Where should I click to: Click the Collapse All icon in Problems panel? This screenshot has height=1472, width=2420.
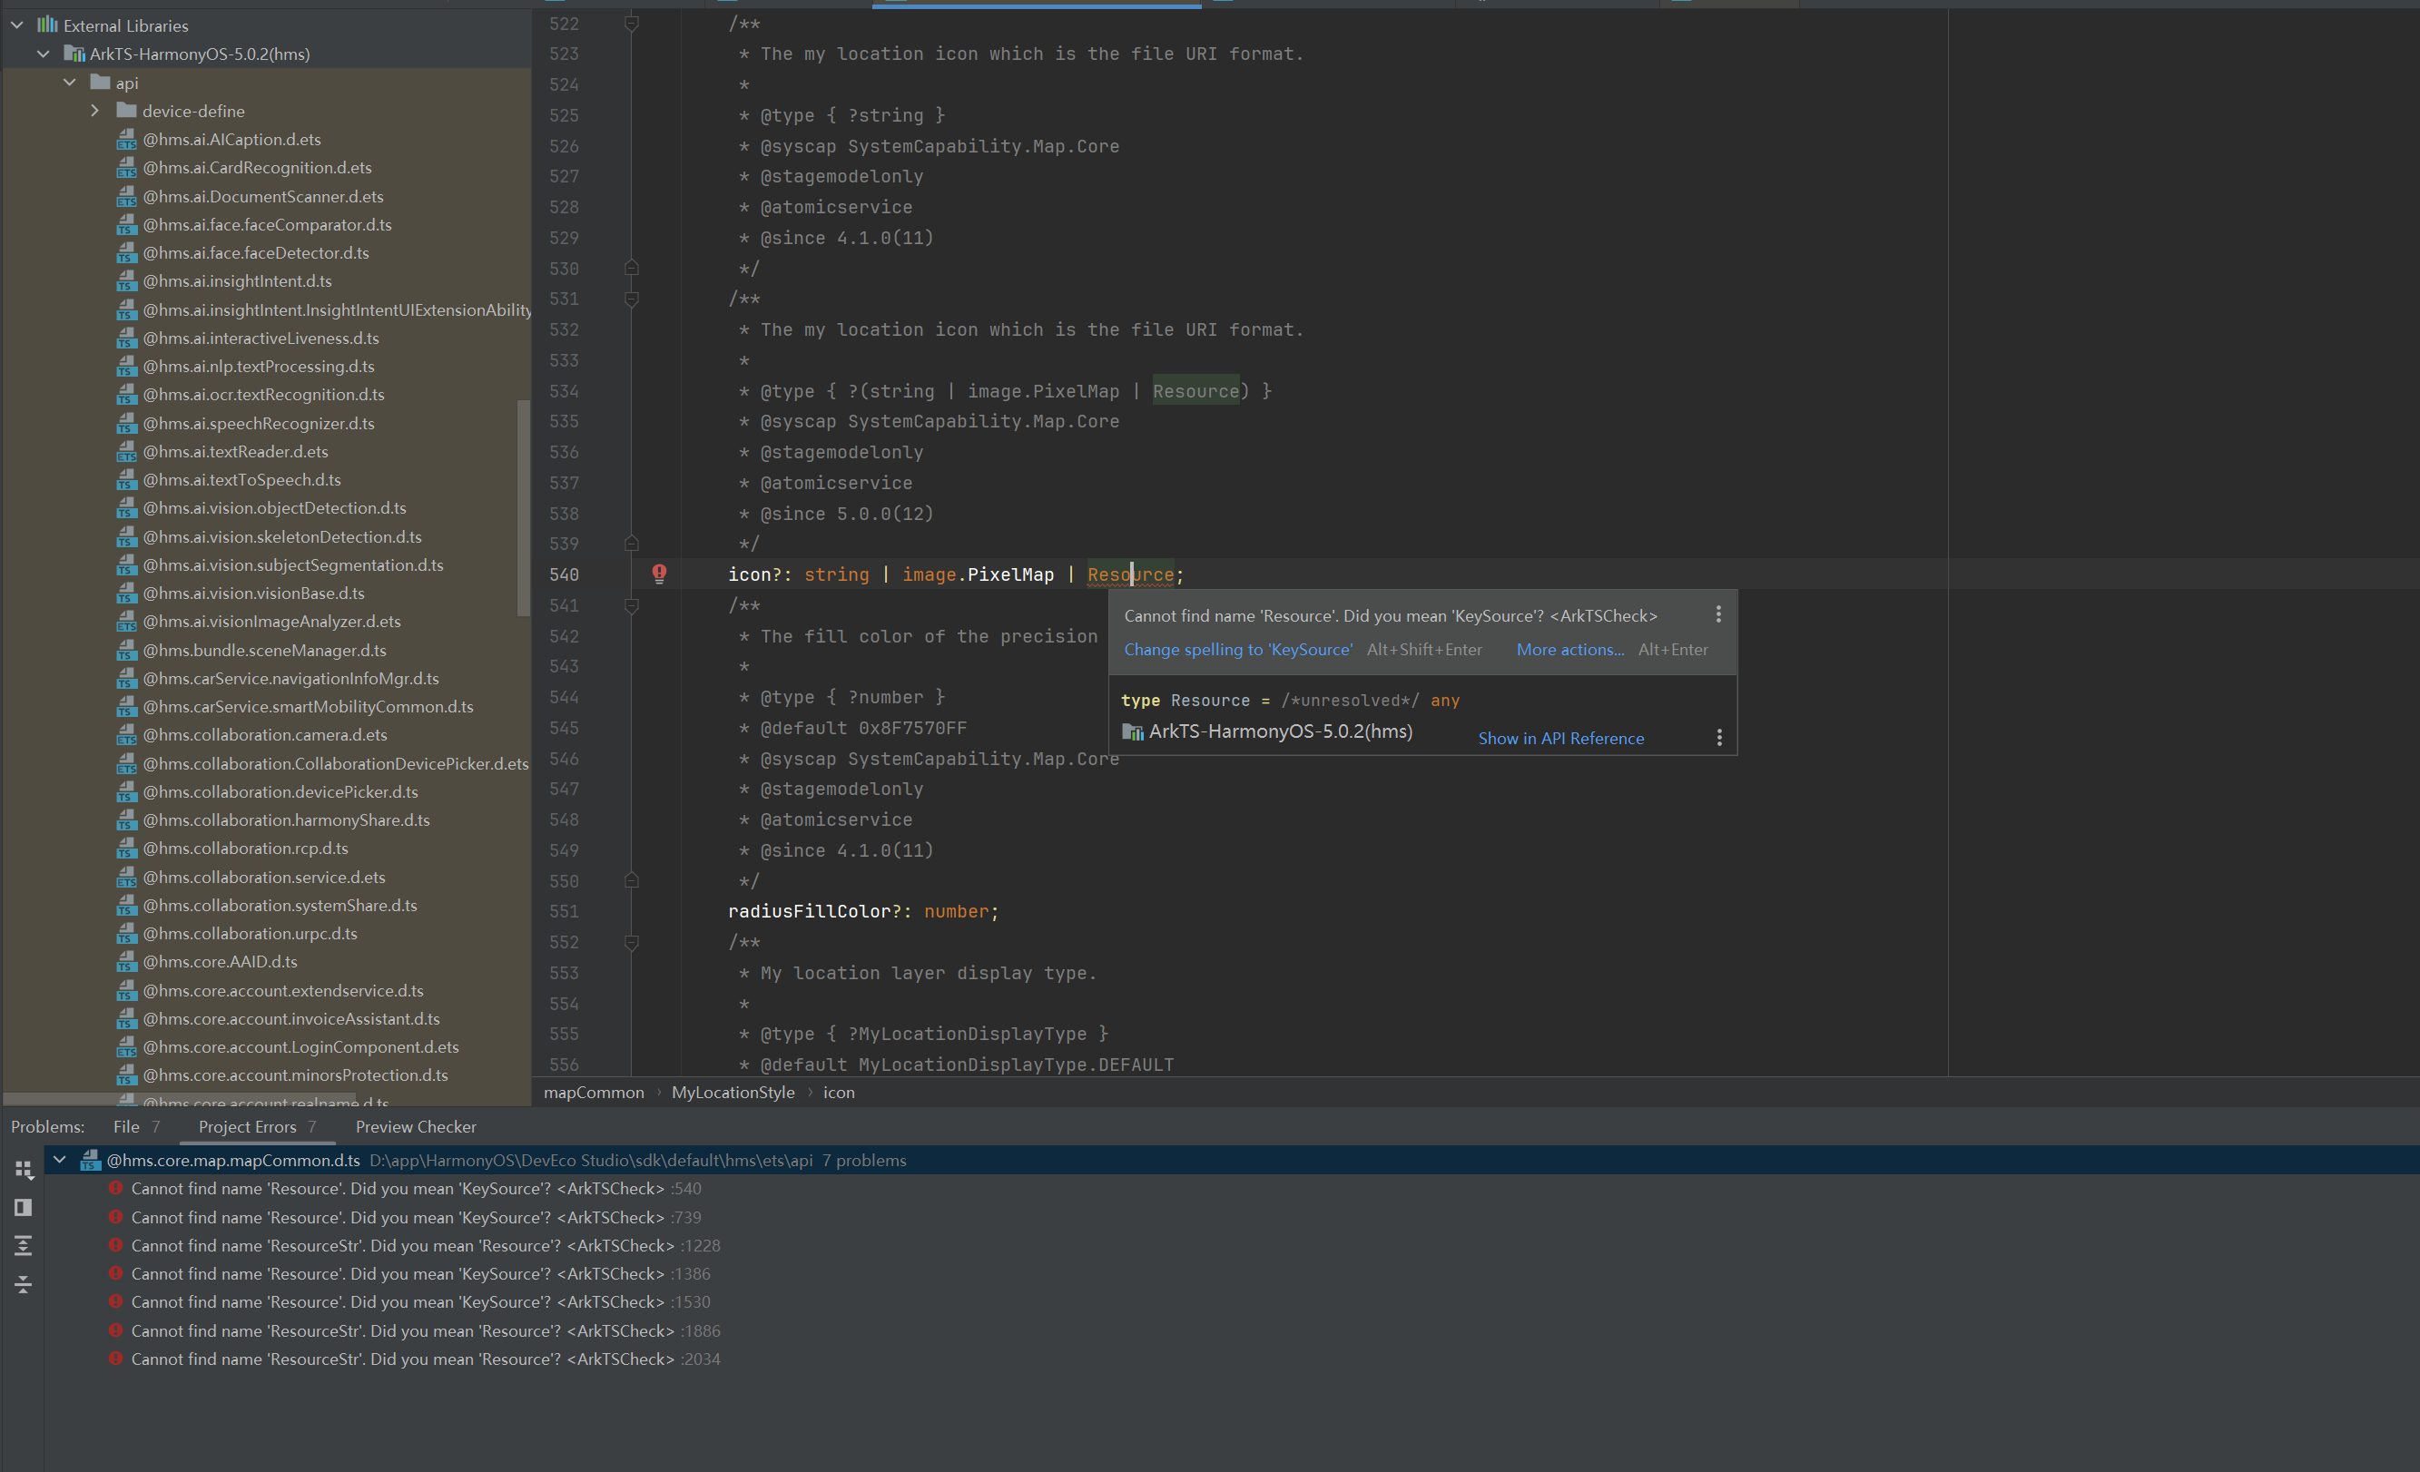pos(24,1284)
